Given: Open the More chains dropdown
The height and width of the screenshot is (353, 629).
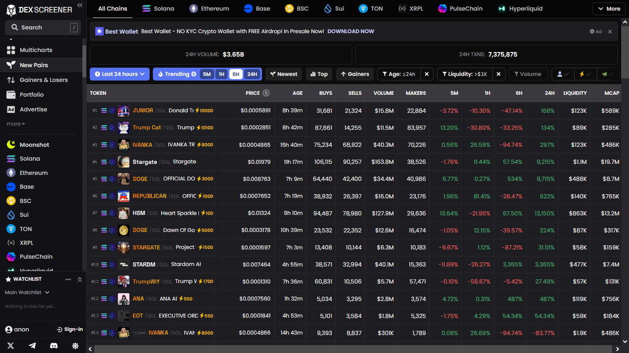Looking at the screenshot, I should pos(609,9).
